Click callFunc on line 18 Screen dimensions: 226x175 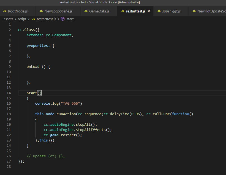161,114
